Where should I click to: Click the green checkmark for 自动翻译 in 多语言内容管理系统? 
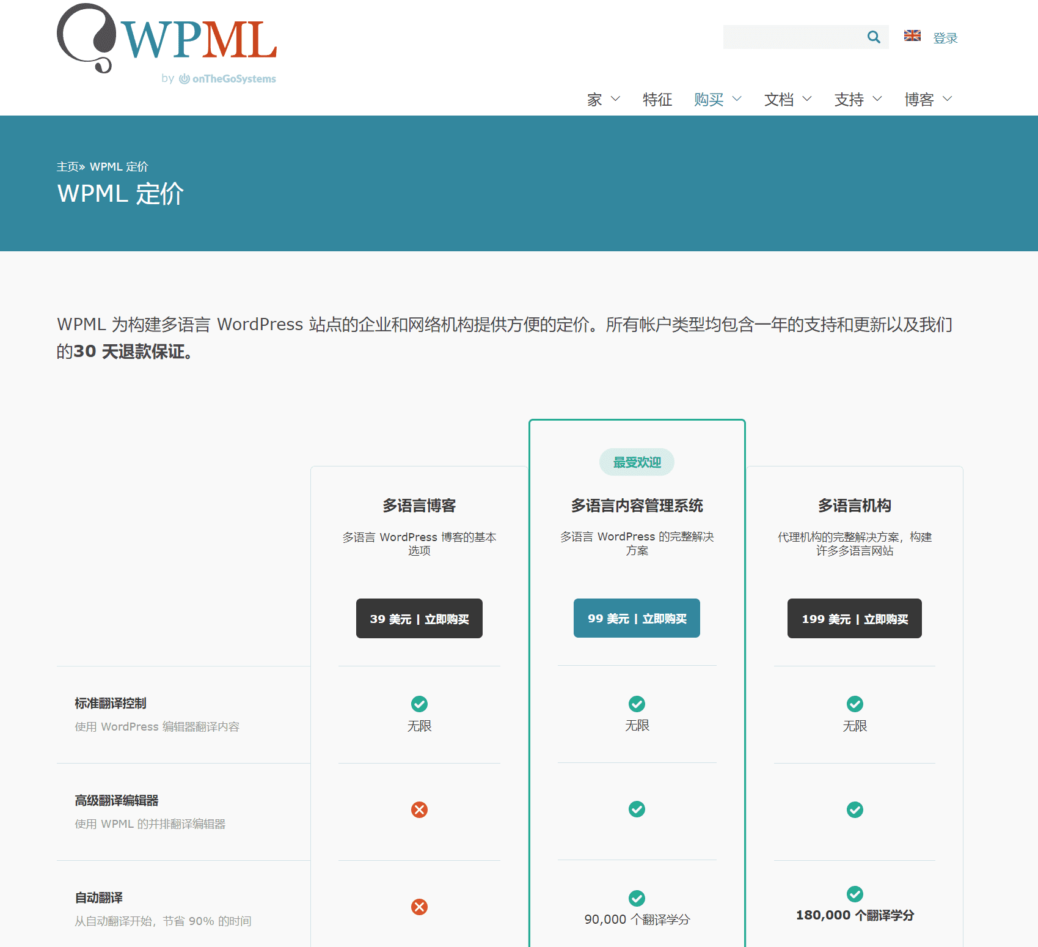pyautogui.click(x=637, y=898)
